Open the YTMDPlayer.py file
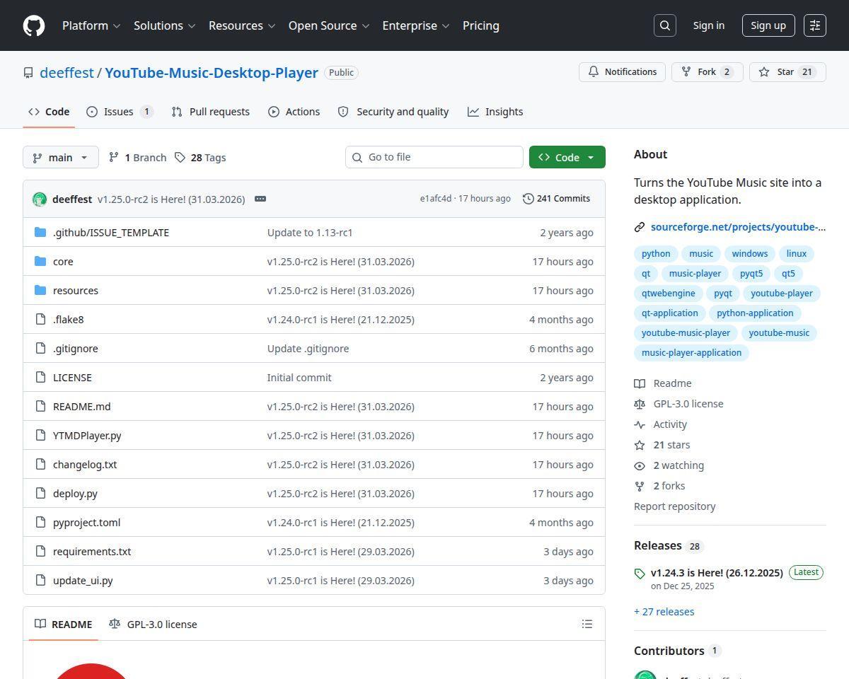Image resolution: width=849 pixels, height=679 pixels. [x=87, y=435]
